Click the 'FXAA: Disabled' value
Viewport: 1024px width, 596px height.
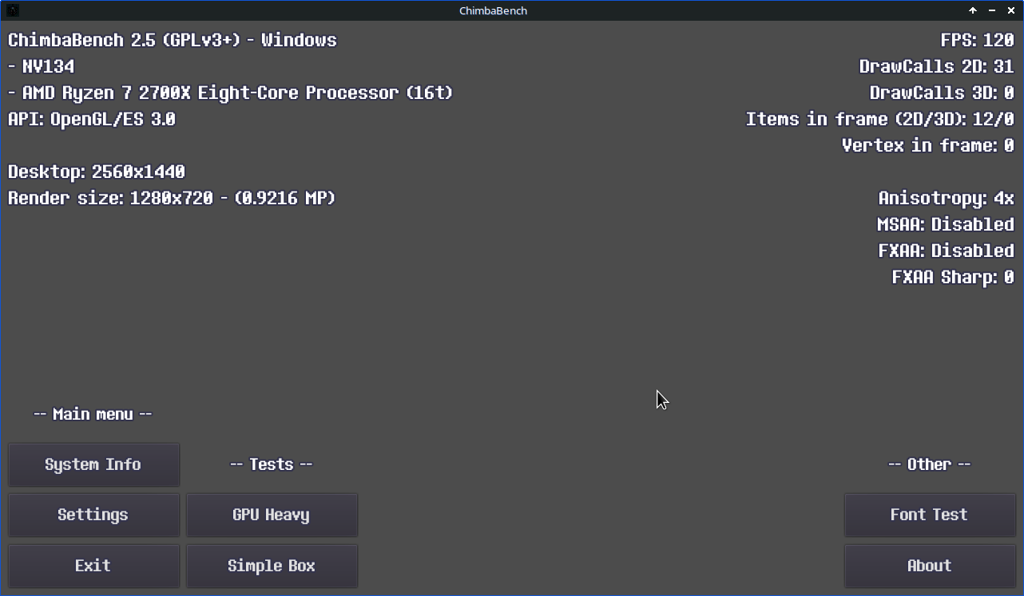point(947,251)
